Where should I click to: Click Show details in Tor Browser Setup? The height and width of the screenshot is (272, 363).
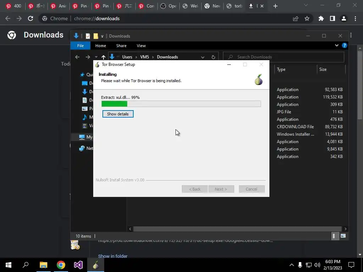[118, 114]
